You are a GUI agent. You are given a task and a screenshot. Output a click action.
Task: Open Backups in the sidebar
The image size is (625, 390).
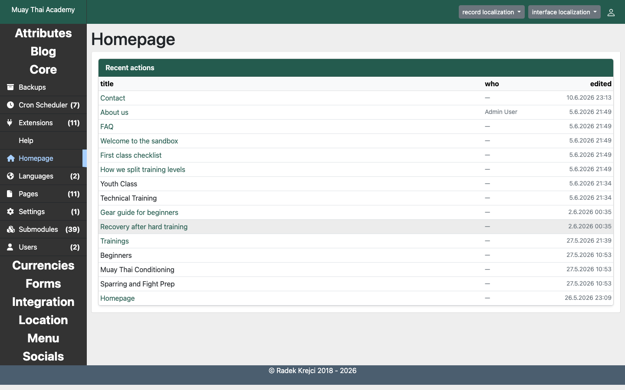pyautogui.click(x=43, y=87)
